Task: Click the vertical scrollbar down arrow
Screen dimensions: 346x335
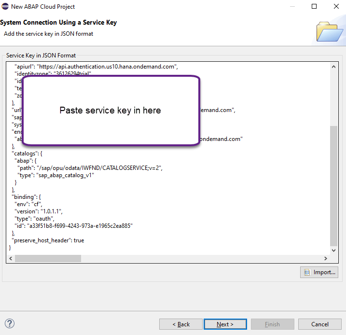Action: tap(333, 251)
